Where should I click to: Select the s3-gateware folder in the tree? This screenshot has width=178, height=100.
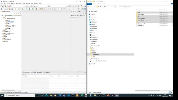[x=8, y=40]
